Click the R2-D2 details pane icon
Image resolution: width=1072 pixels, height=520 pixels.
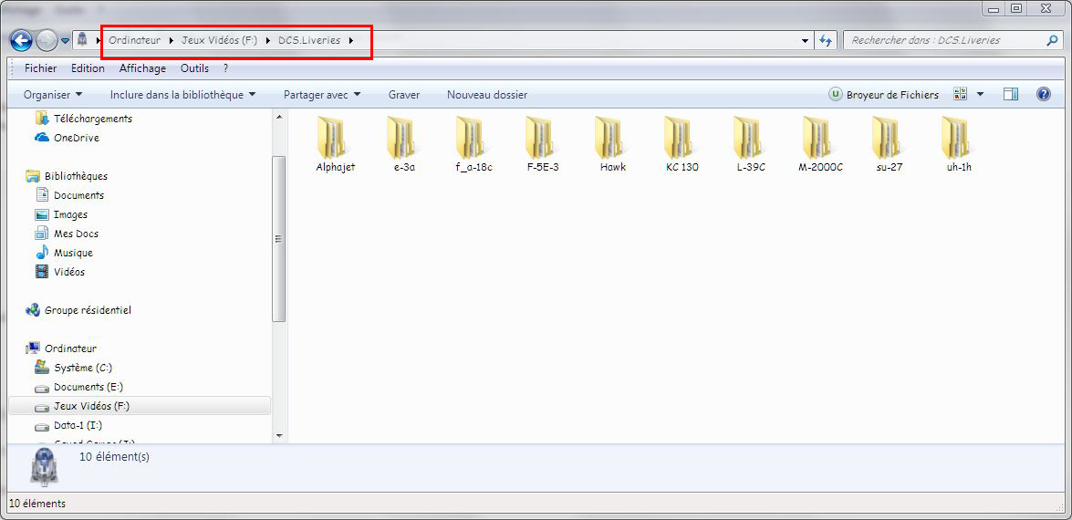click(44, 467)
